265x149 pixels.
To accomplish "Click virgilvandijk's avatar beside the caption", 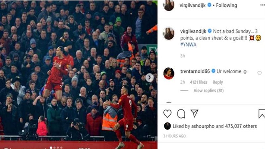I will point(169,34).
